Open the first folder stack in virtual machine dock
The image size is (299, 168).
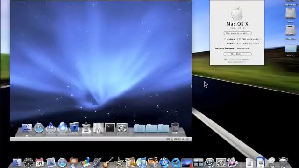pyautogui.click(x=140, y=128)
